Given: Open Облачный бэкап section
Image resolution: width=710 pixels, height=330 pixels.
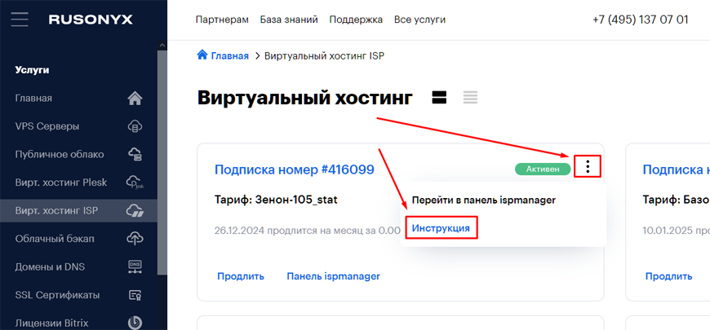Looking at the screenshot, I should 55,239.
